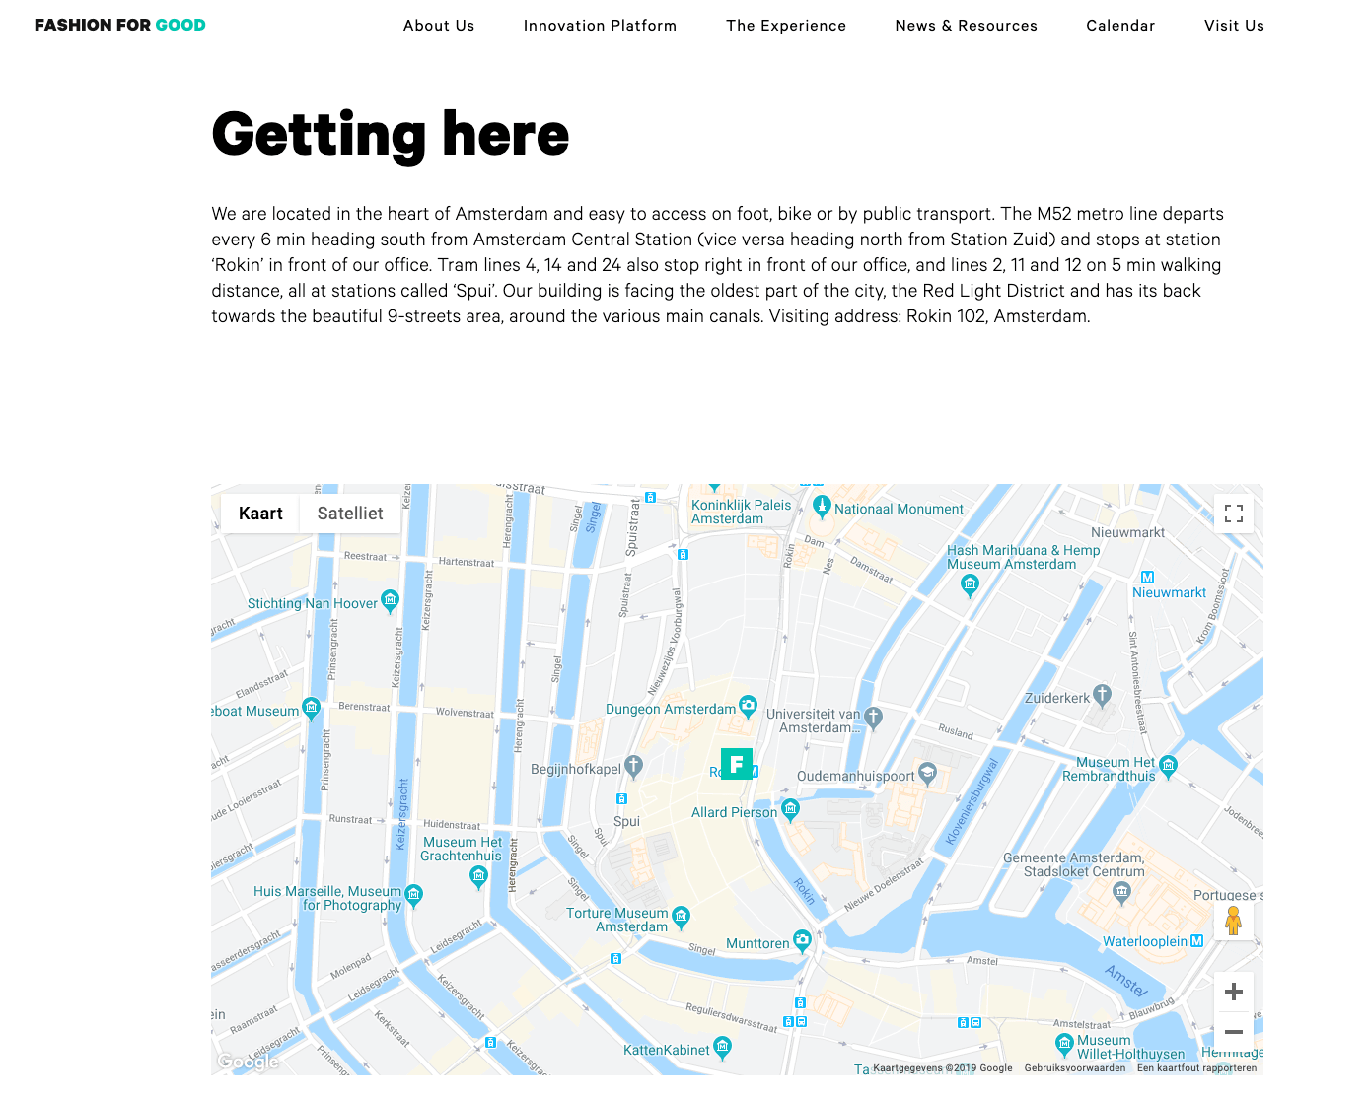Open the Innovation Platform menu
1368x1097 pixels.
point(600,26)
